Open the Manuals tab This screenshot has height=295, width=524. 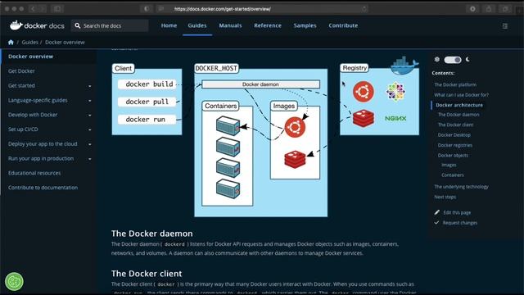point(230,25)
